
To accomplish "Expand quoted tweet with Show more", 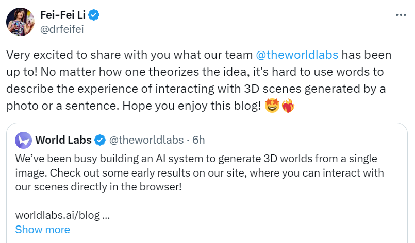I will point(42,230).
